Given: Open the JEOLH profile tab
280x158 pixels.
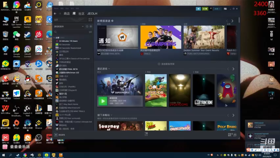Looking at the screenshot, I should coord(92,14).
